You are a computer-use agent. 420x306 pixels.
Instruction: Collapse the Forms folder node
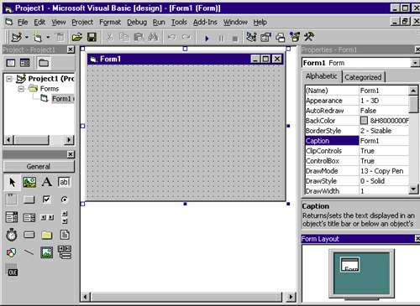tap(21, 89)
